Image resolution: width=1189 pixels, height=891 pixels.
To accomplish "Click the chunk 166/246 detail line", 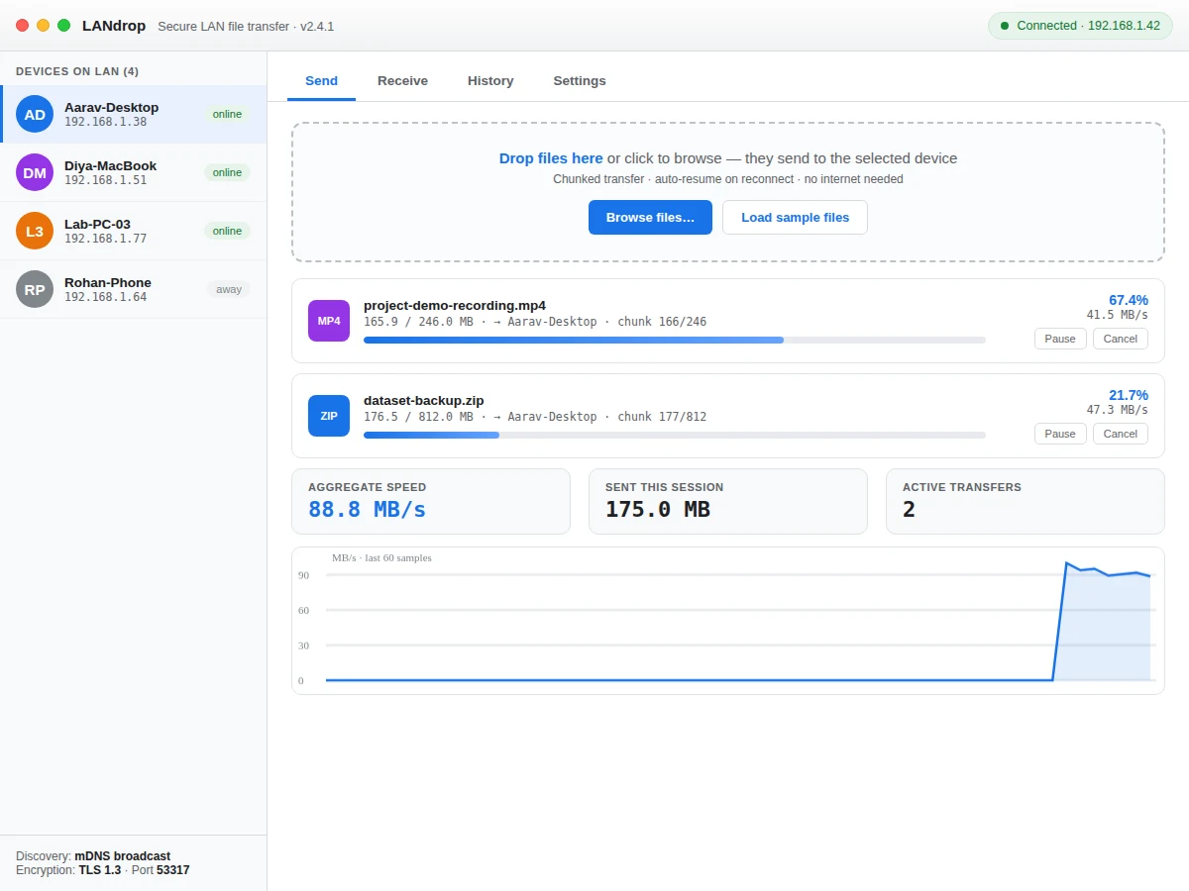I will click(535, 322).
